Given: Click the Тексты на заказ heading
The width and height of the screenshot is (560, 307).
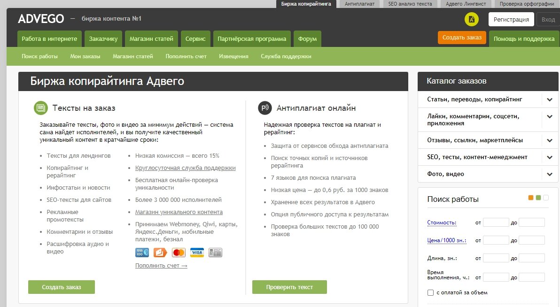Looking at the screenshot, I should click(x=84, y=108).
